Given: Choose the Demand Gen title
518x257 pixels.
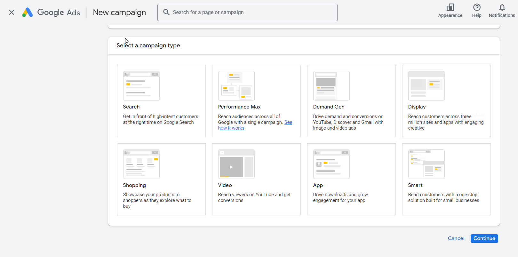Looking at the screenshot, I should [x=329, y=107].
